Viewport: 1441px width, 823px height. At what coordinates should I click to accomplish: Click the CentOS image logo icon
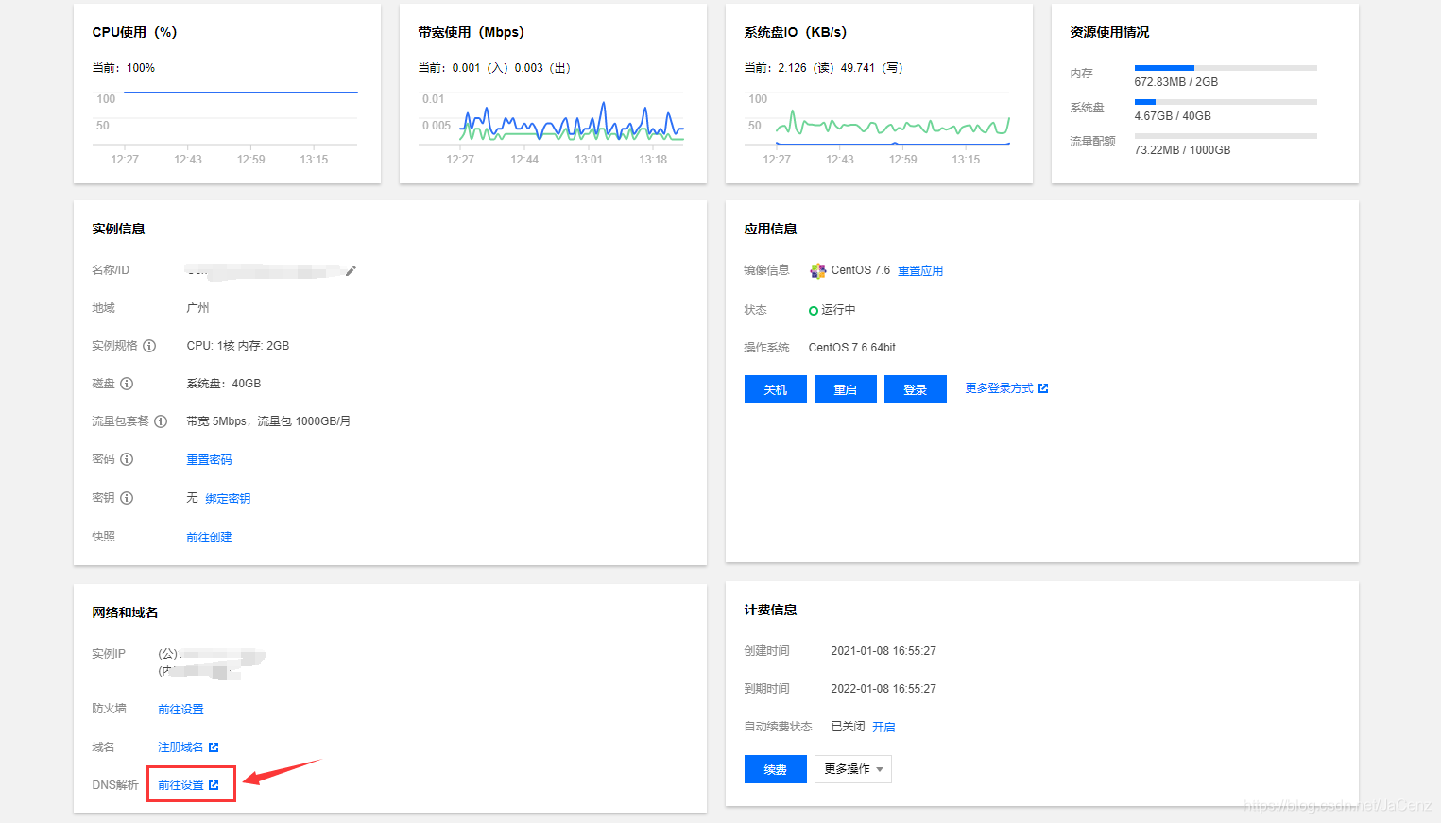pyautogui.click(x=817, y=271)
